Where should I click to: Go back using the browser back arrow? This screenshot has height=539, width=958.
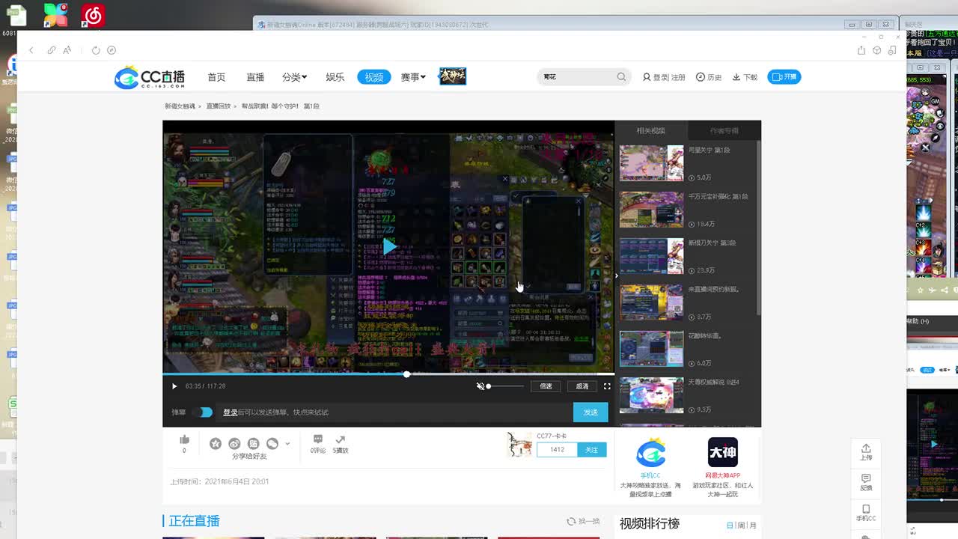31,50
